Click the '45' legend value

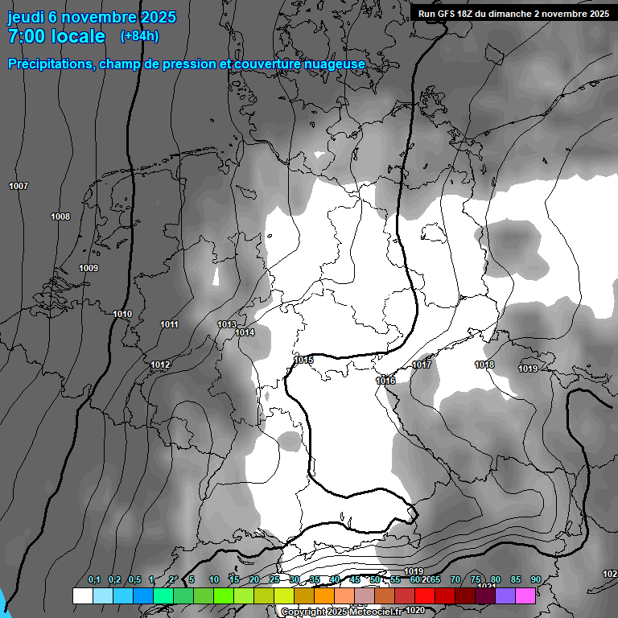355,579
